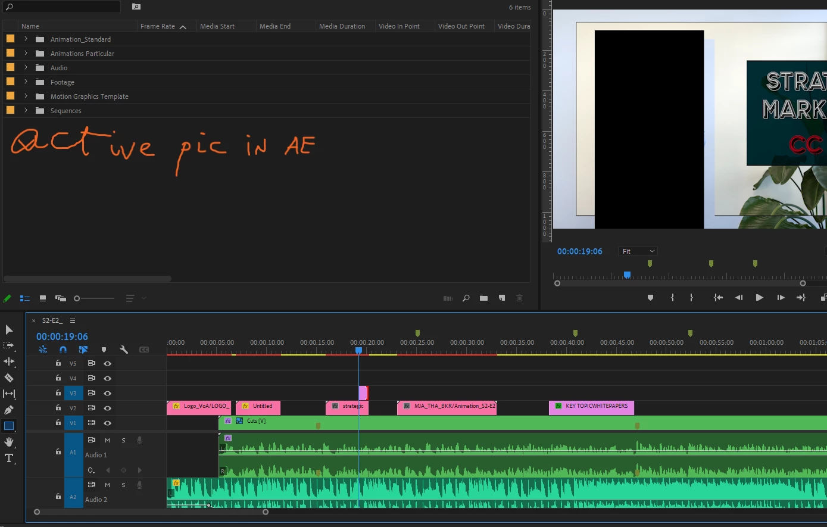Expand the Sequences bin
This screenshot has height=527, width=827.
coord(26,111)
